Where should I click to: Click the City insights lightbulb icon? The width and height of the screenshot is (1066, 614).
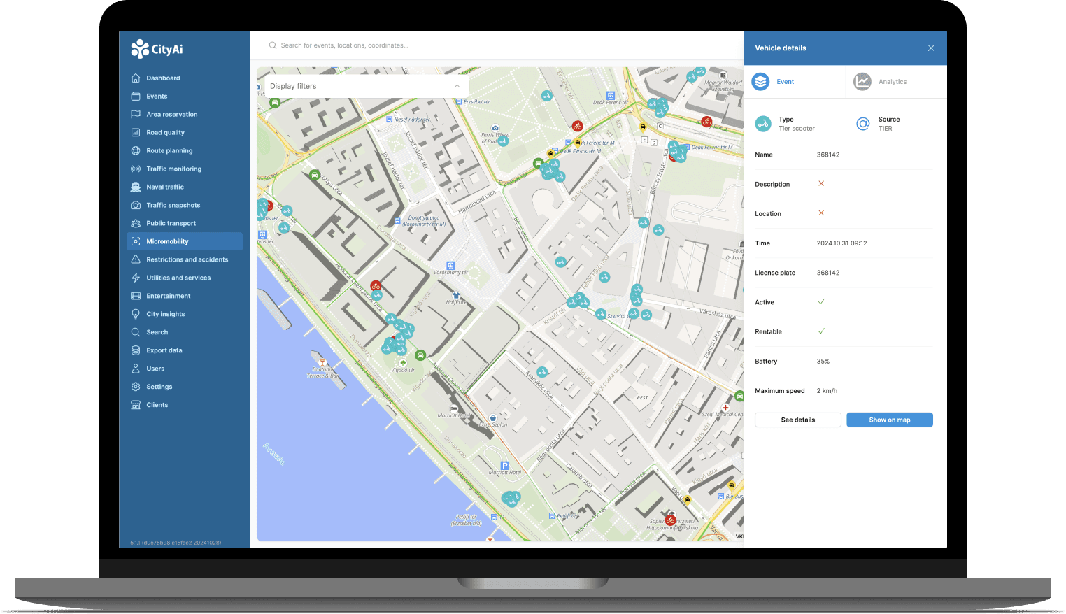[136, 314]
